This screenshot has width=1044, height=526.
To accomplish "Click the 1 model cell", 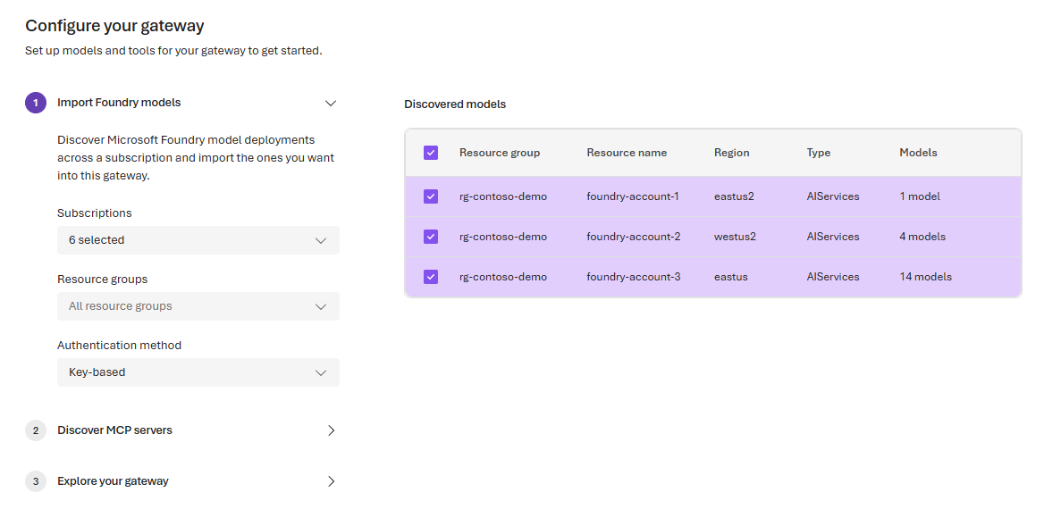I will click(x=920, y=196).
